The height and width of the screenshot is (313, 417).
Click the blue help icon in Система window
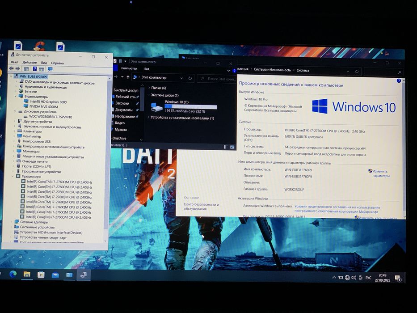[398, 80]
